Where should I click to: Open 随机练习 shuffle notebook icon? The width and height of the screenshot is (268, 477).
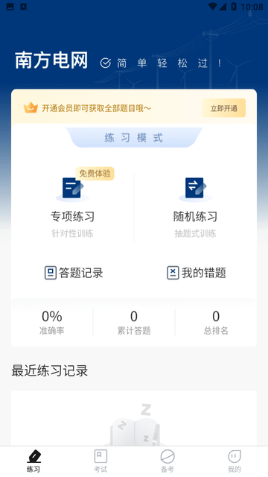[x=195, y=189]
